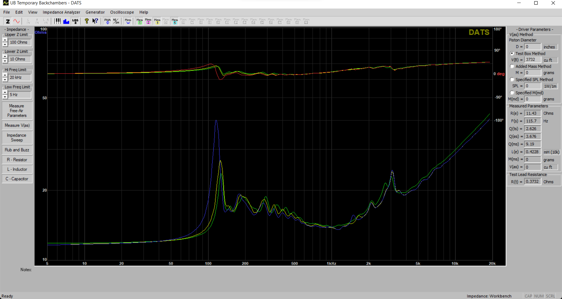
Task: Open the Help menu
Action: pos(144,12)
